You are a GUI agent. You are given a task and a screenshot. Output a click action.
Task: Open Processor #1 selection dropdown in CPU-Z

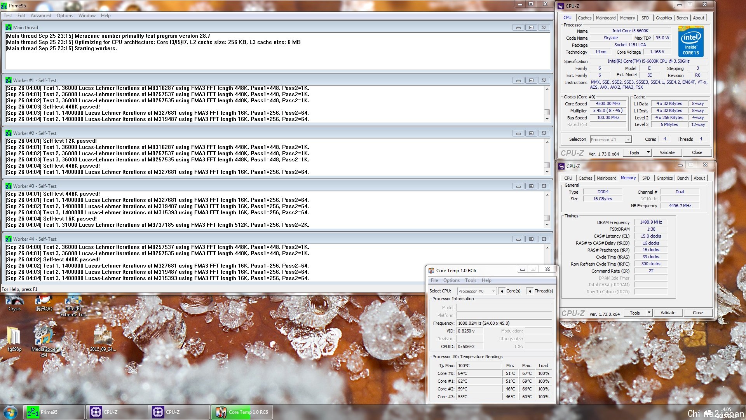(x=611, y=140)
